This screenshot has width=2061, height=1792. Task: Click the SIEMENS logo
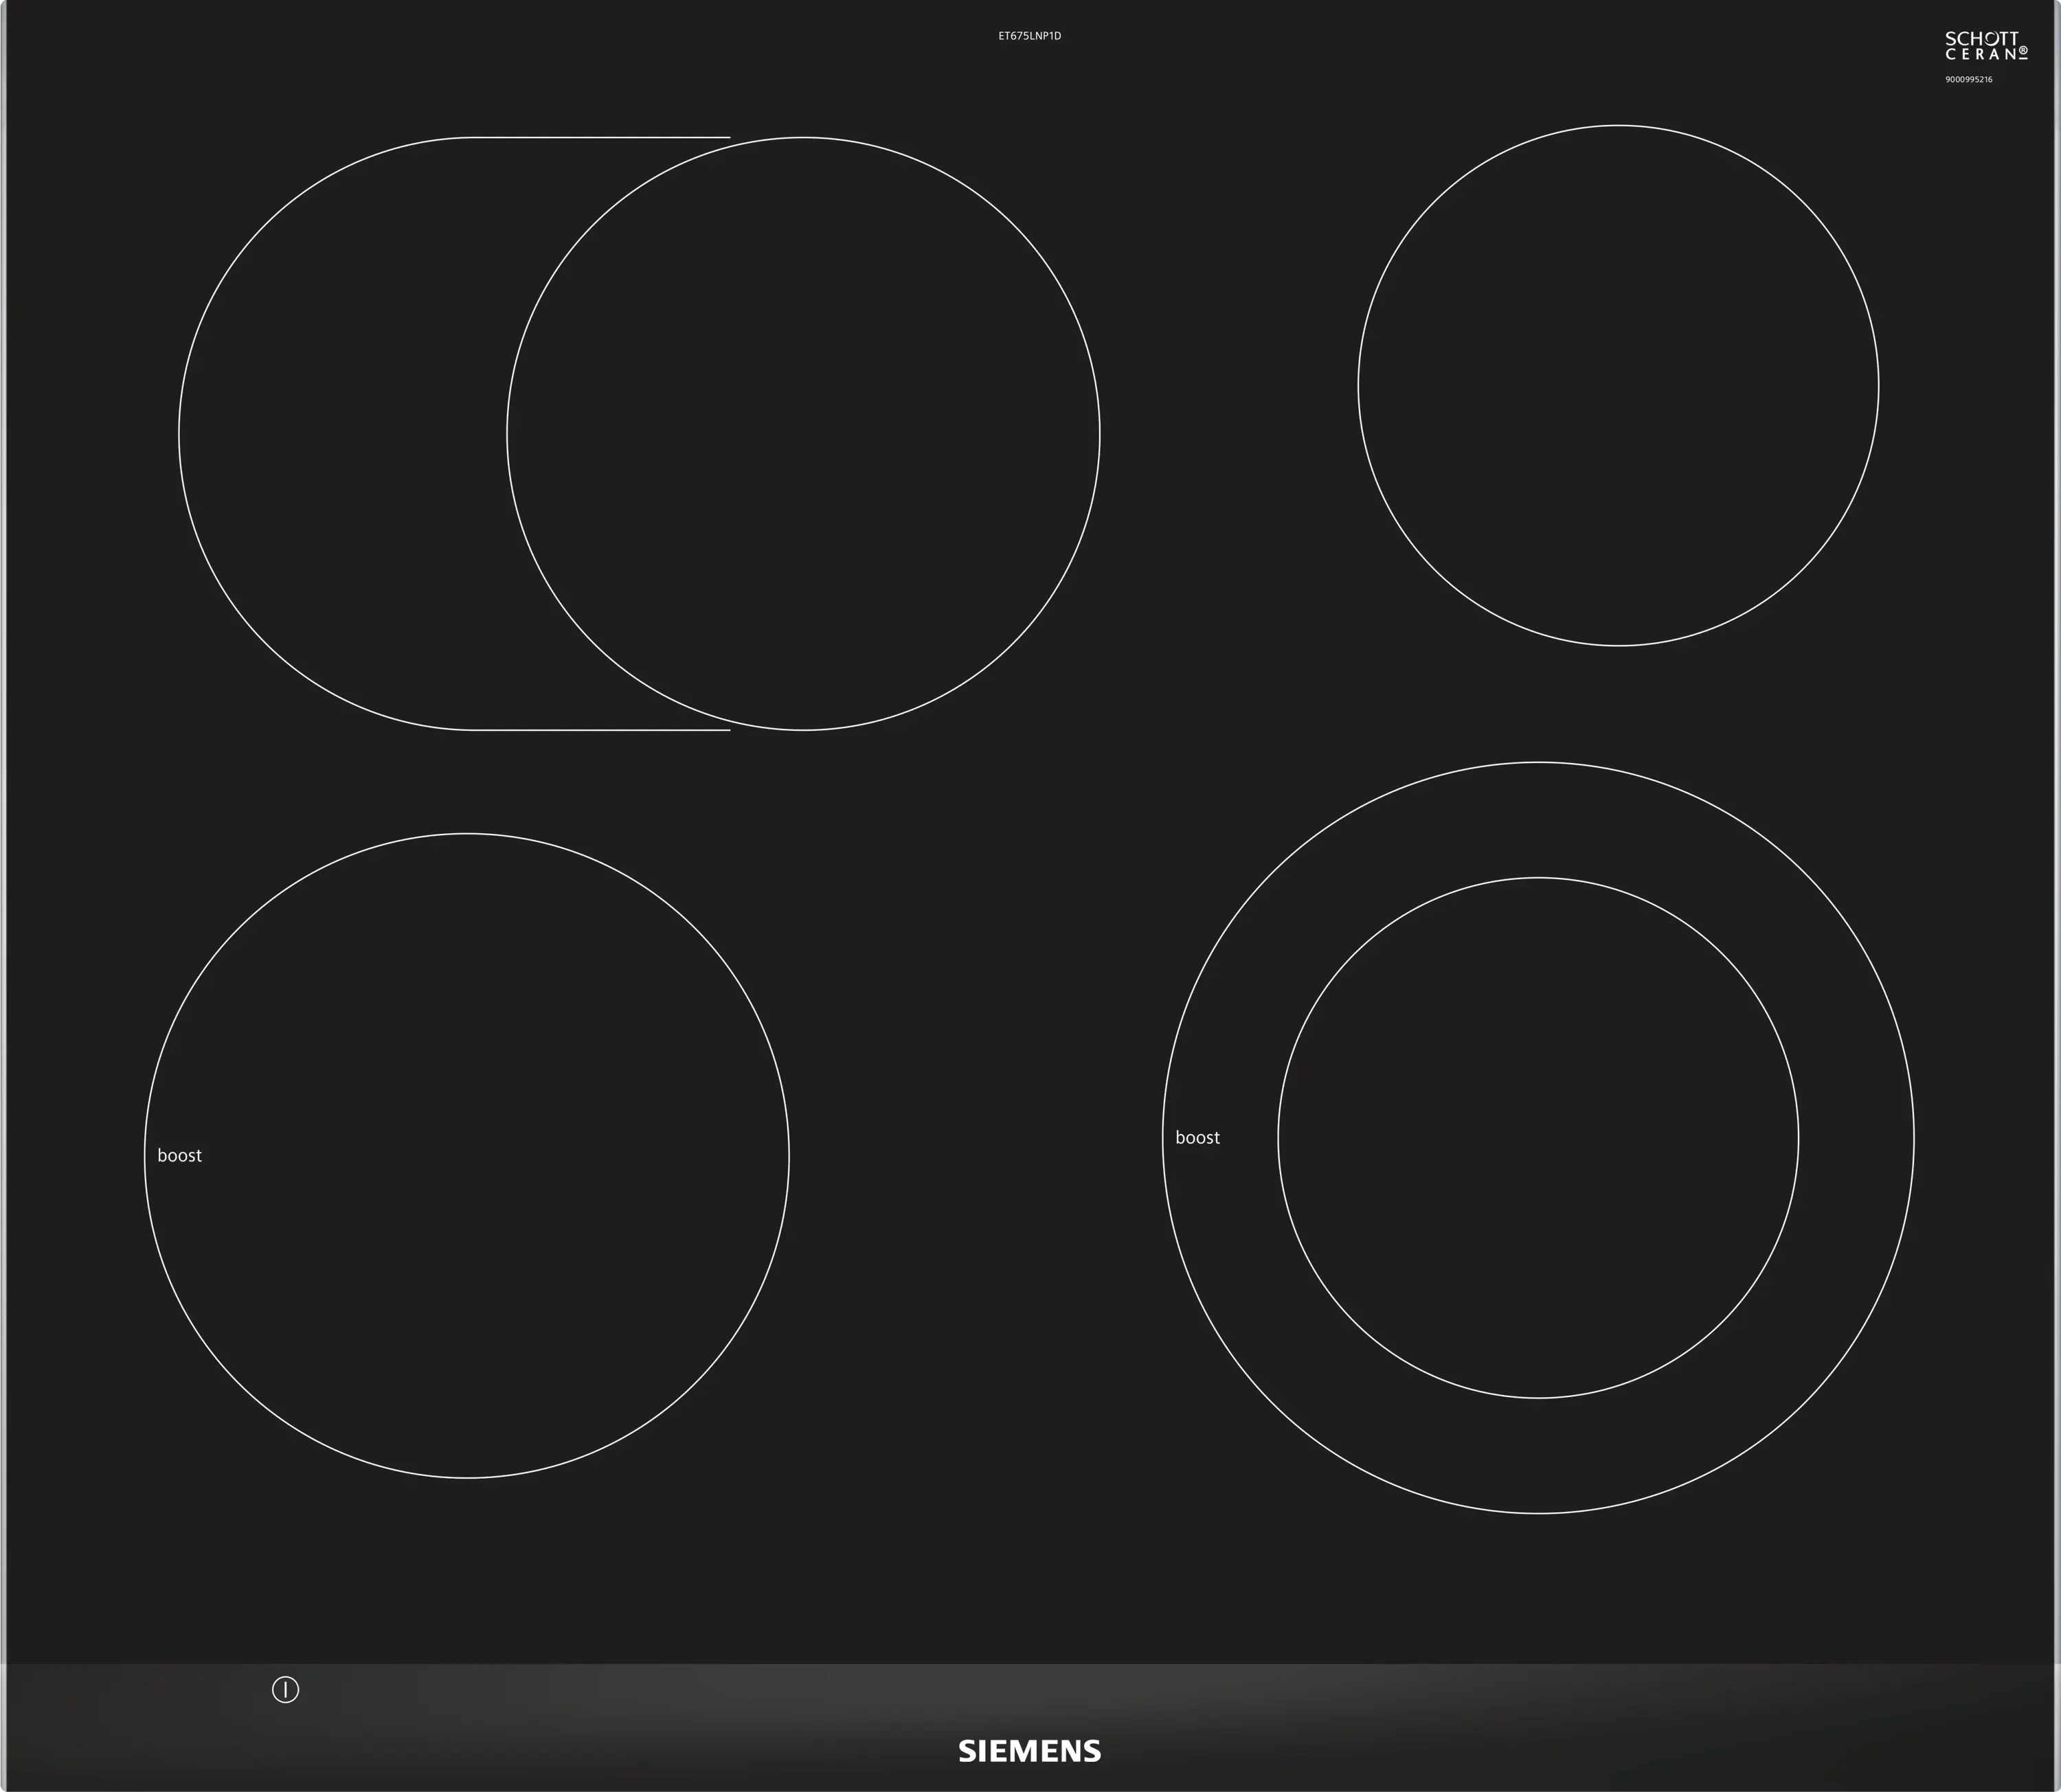(x=1029, y=1751)
